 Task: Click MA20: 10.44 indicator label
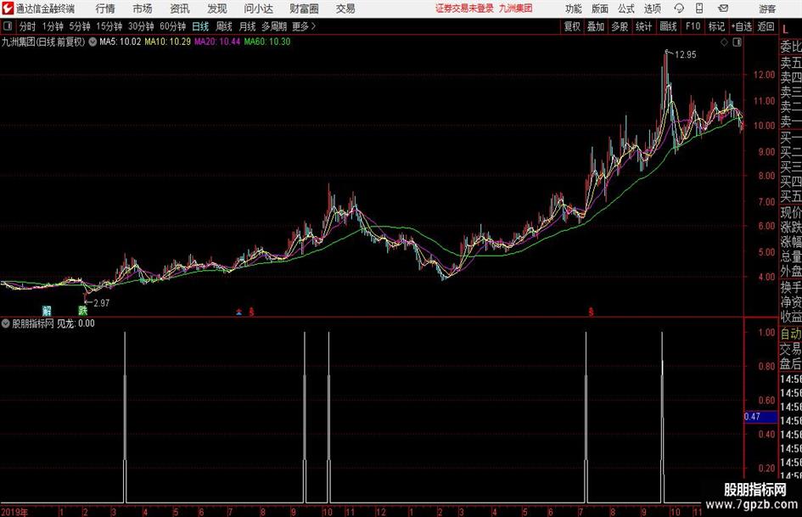click(x=217, y=42)
